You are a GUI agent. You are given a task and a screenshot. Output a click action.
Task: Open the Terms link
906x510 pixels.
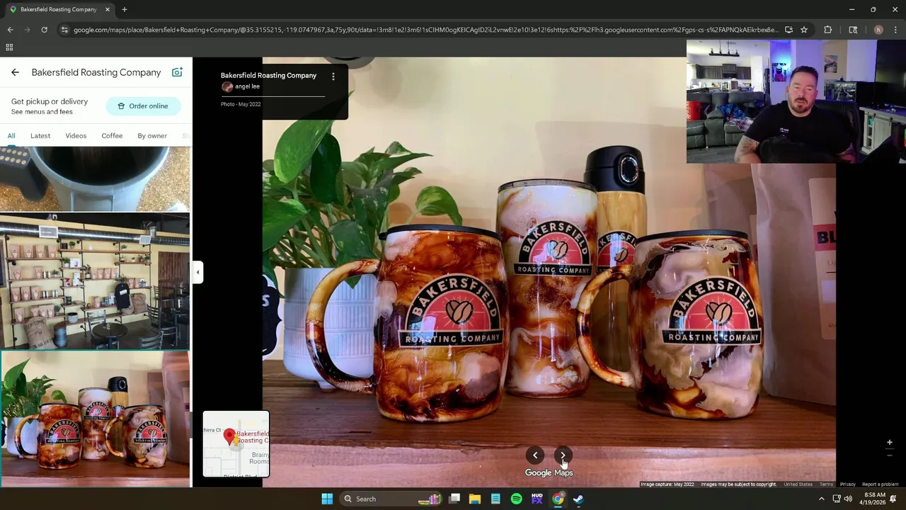(826, 484)
